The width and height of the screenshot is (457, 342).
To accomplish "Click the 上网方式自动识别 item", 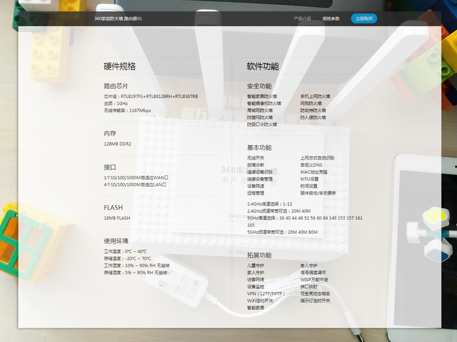I will (317, 158).
